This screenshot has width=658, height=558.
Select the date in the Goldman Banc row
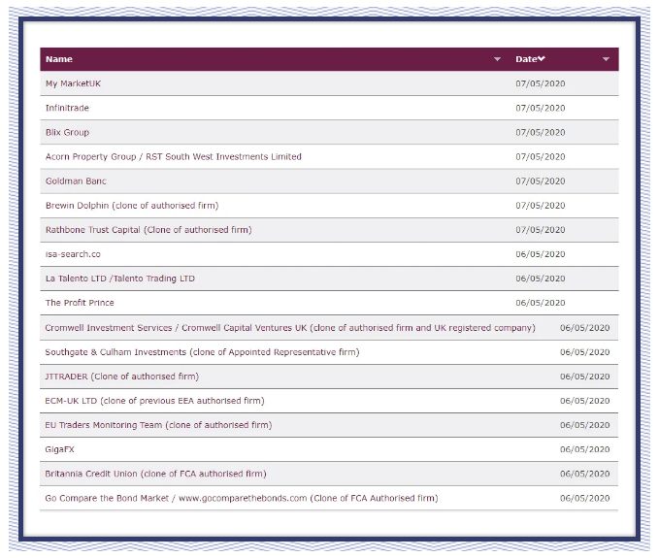pyautogui.click(x=540, y=181)
